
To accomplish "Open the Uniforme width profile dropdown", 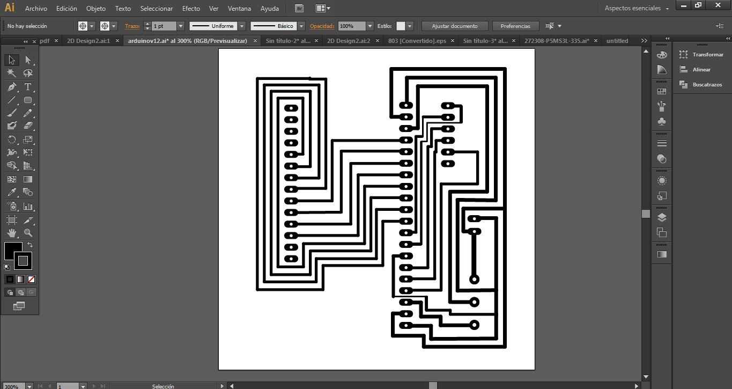I will point(242,26).
